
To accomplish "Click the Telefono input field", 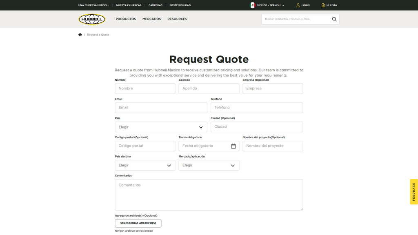I will point(257,108).
